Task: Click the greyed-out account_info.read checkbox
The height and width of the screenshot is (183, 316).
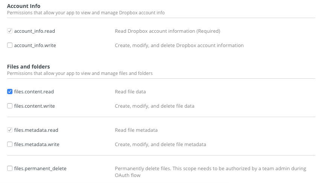Action: click(x=10, y=31)
